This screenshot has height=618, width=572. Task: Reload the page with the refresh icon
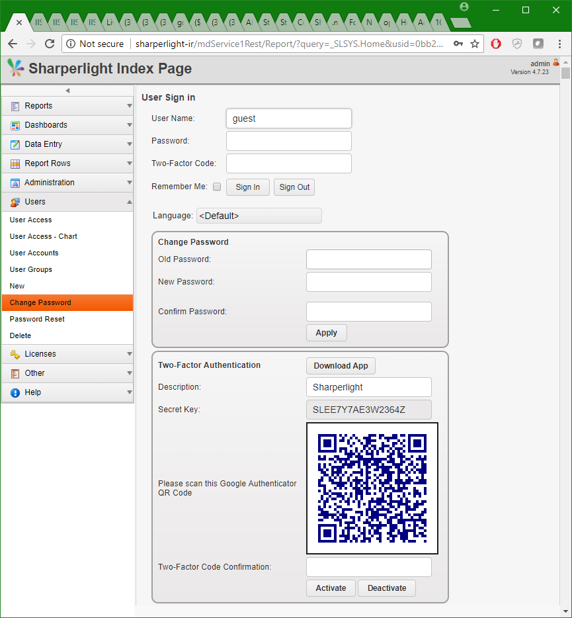(50, 44)
